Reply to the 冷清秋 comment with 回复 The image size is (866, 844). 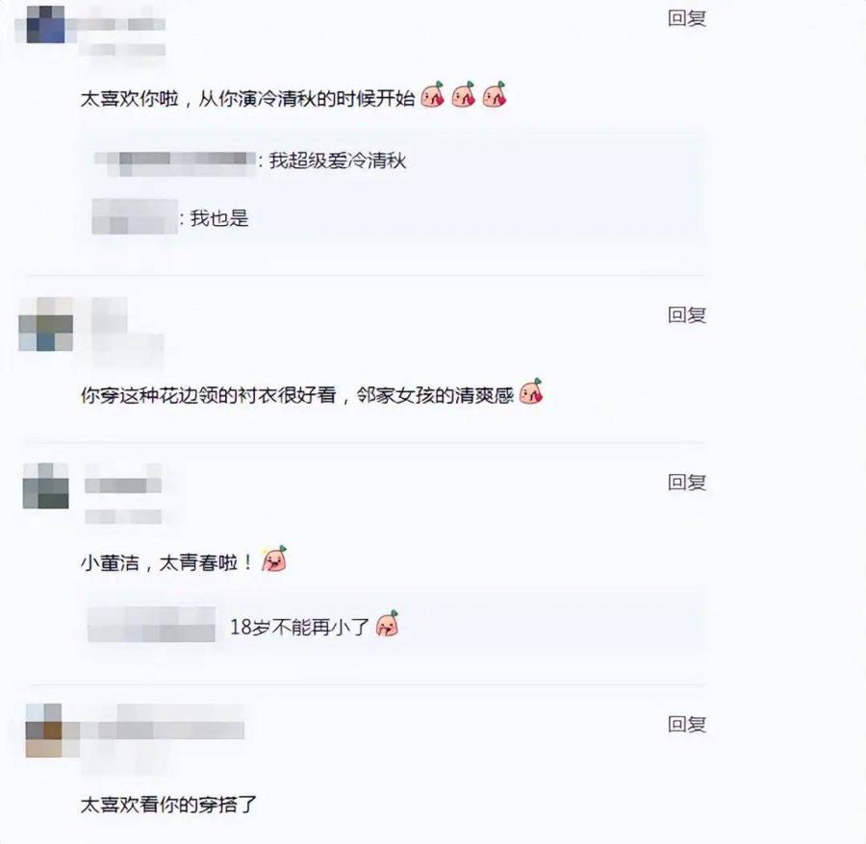(x=686, y=18)
